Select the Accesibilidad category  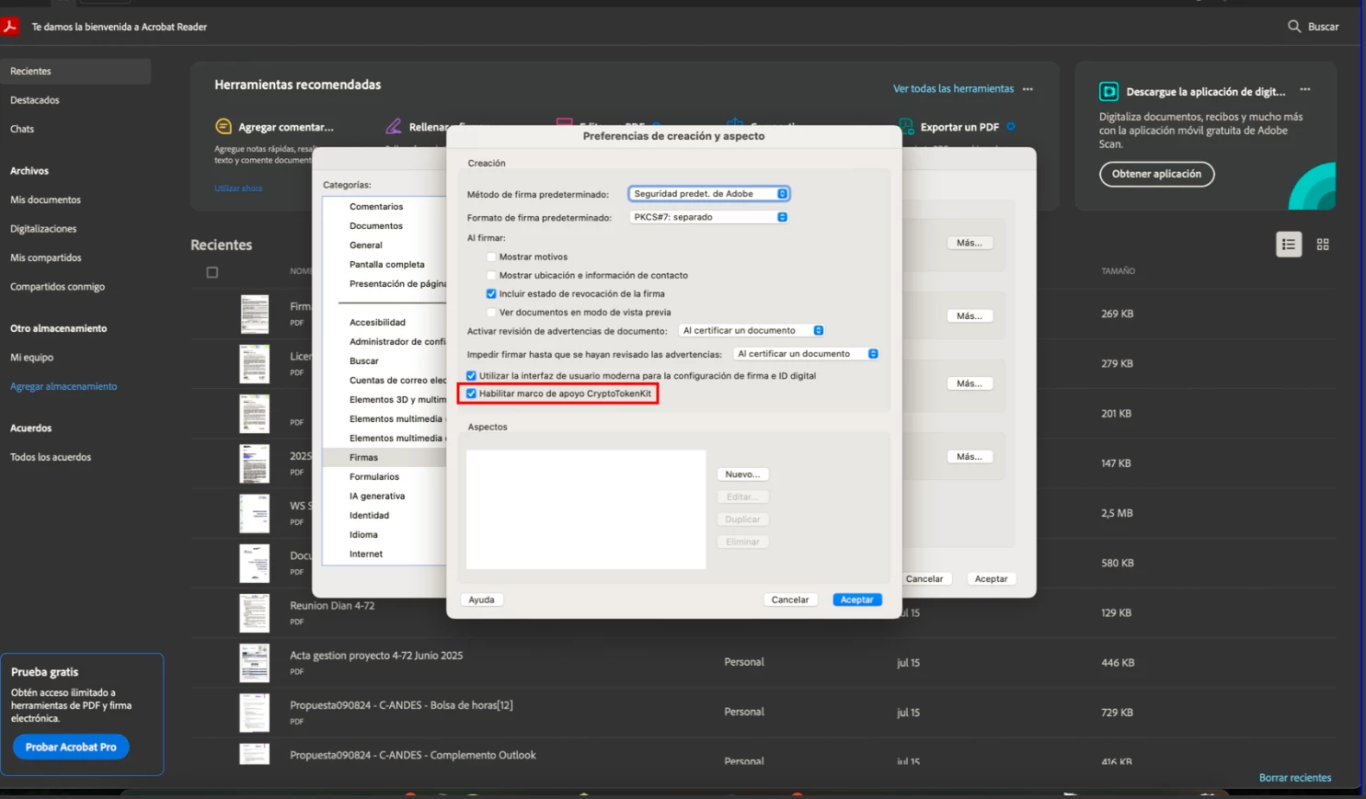pos(377,323)
